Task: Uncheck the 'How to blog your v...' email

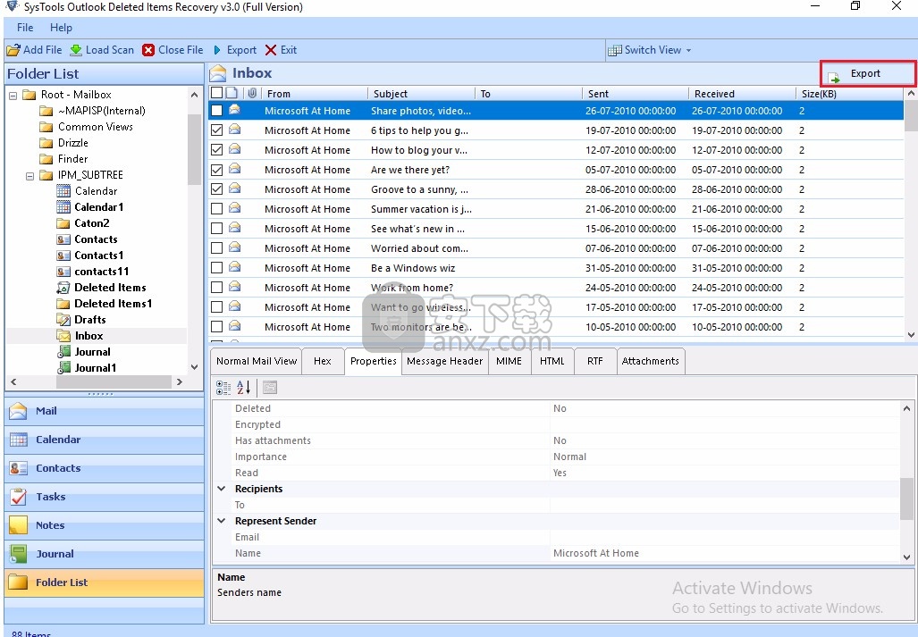Action: pos(216,150)
